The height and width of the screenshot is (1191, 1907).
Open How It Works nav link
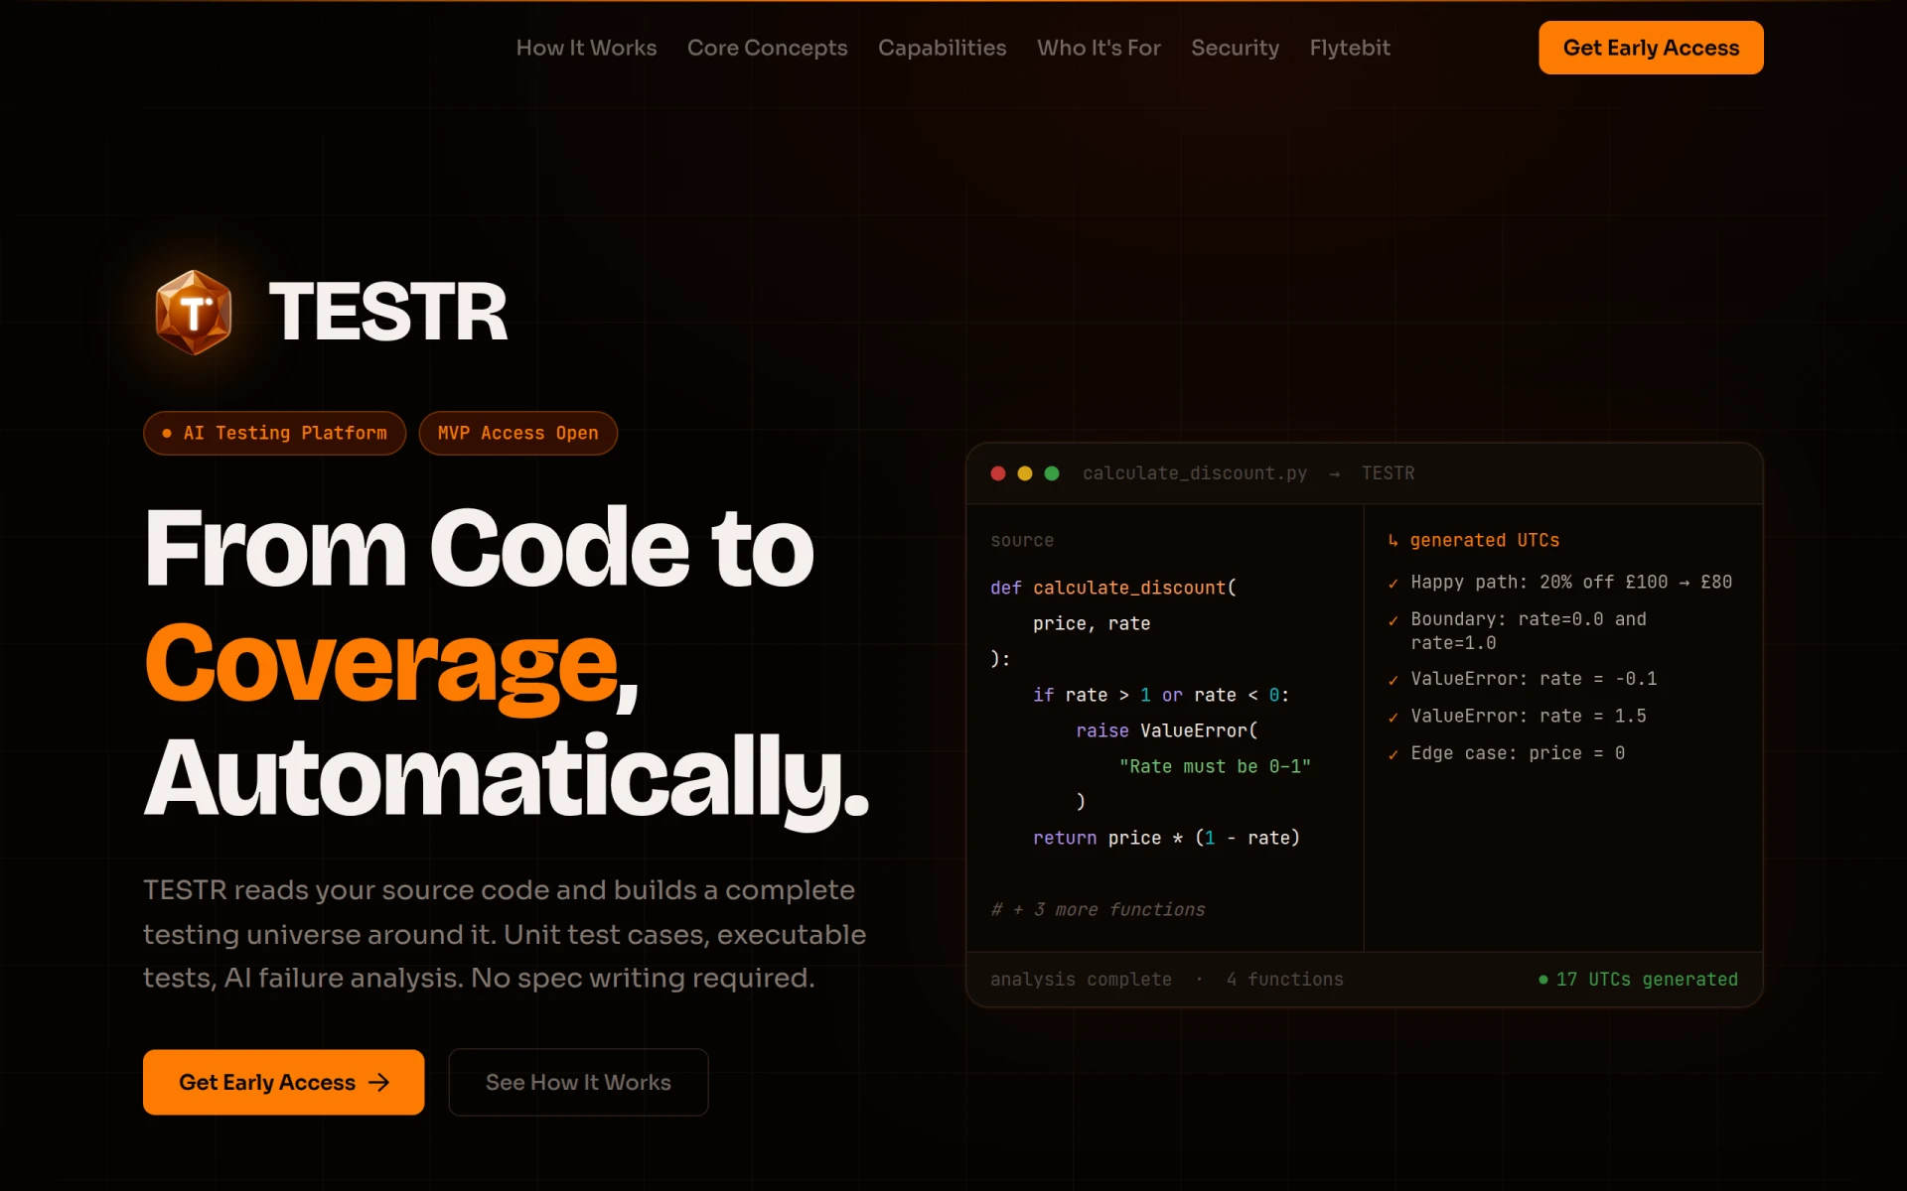point(586,48)
